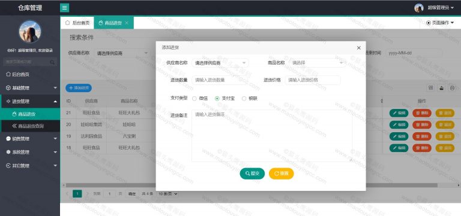Close the 添加进货 dialog with the X
This screenshot has width=461, height=216.
pyautogui.click(x=359, y=48)
